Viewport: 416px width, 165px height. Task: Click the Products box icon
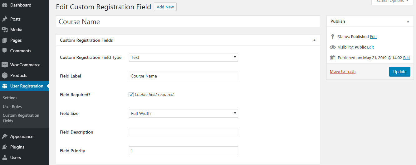pyautogui.click(x=5, y=75)
